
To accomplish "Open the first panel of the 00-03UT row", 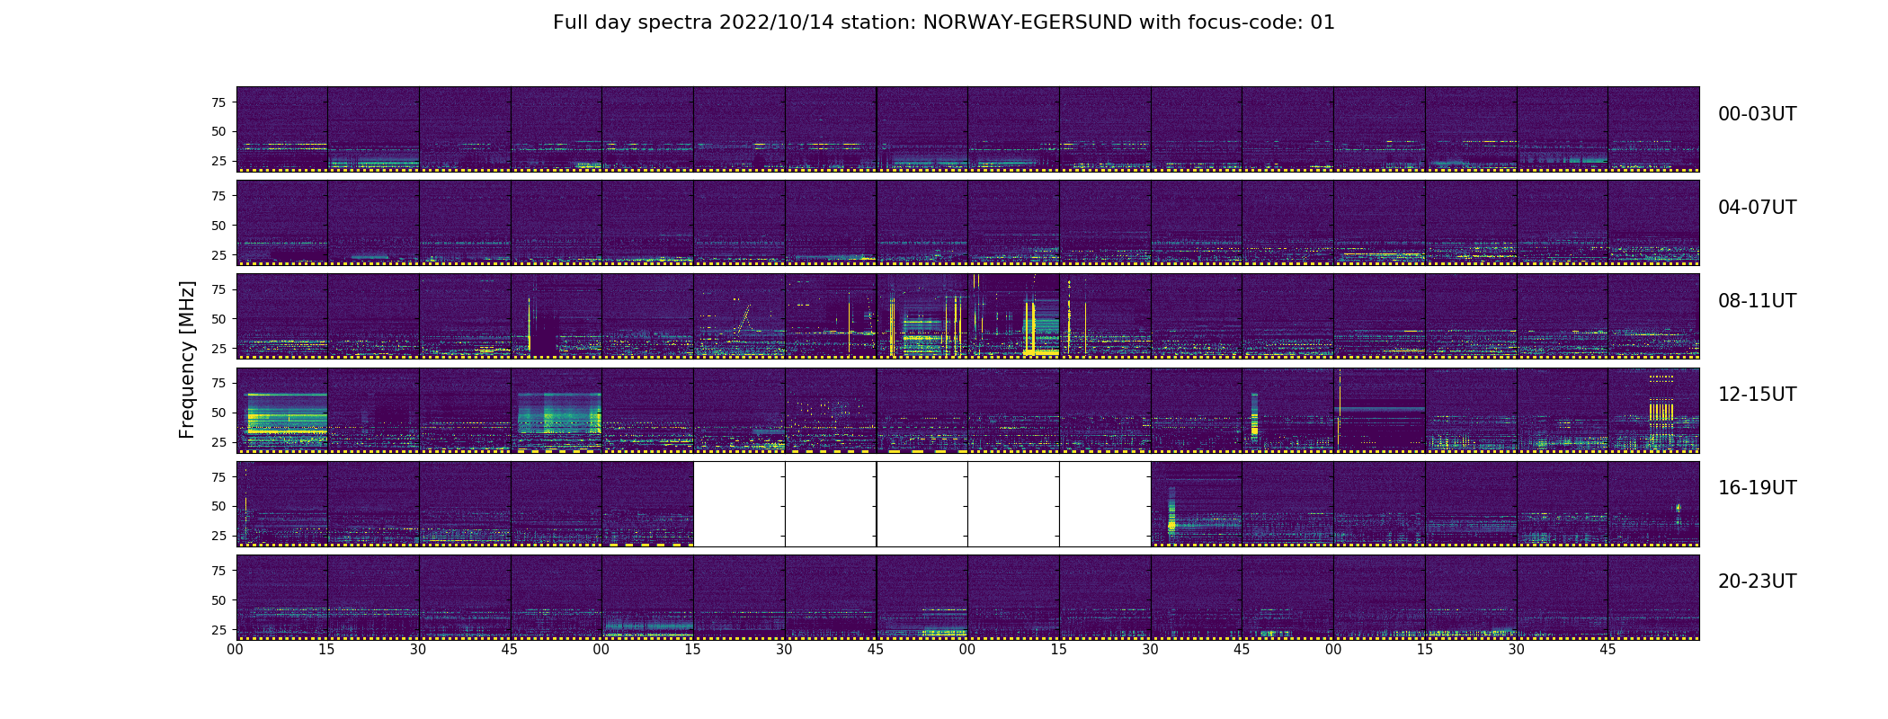I will tap(281, 129).
